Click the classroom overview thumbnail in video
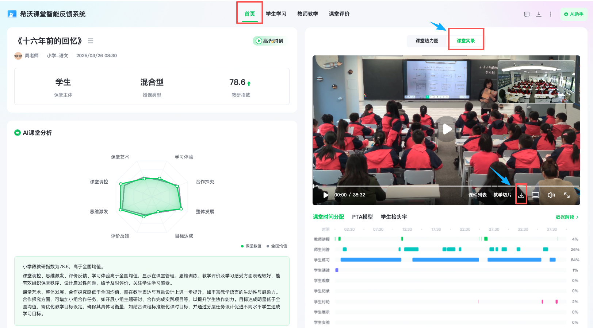 tap(536, 82)
